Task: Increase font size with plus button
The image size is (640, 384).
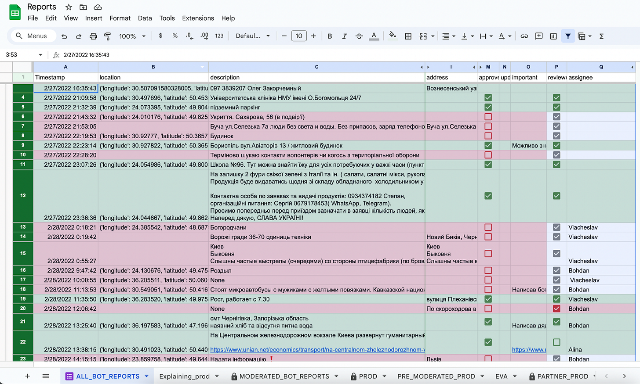Action: [x=313, y=36]
